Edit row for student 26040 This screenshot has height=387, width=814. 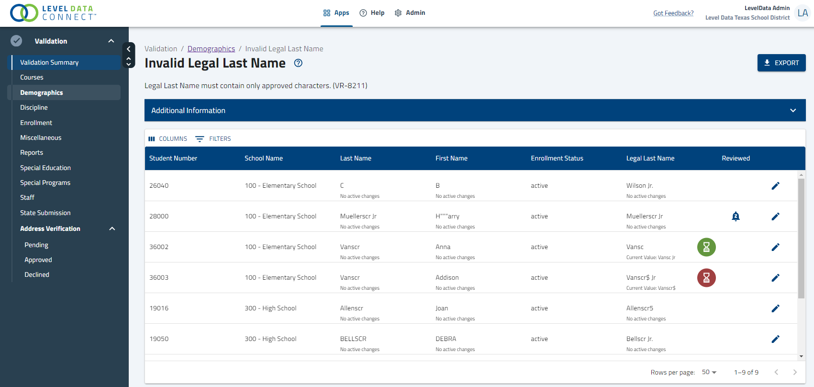coord(776,186)
